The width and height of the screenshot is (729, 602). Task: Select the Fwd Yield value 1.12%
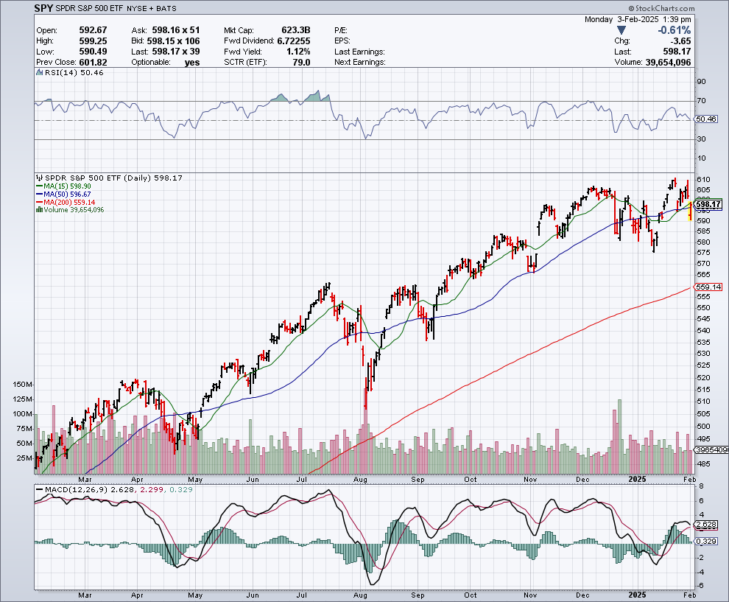(298, 51)
